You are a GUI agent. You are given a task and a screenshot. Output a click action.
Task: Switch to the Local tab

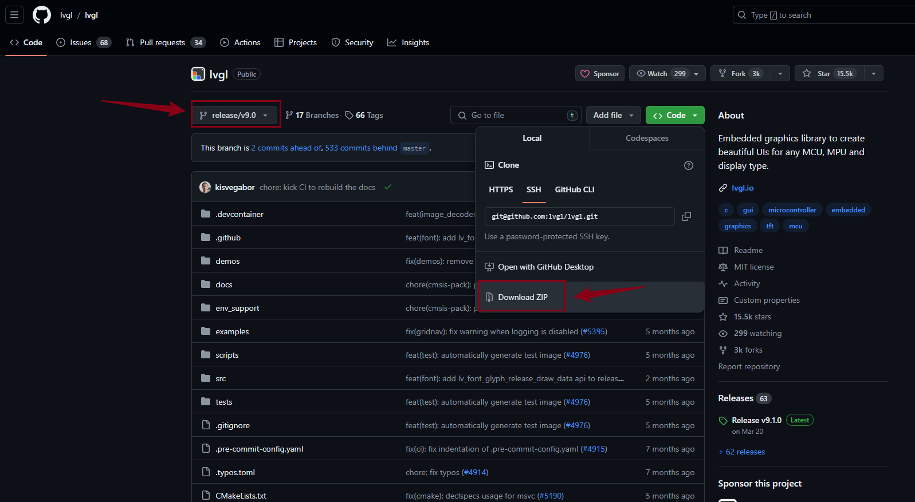532,138
